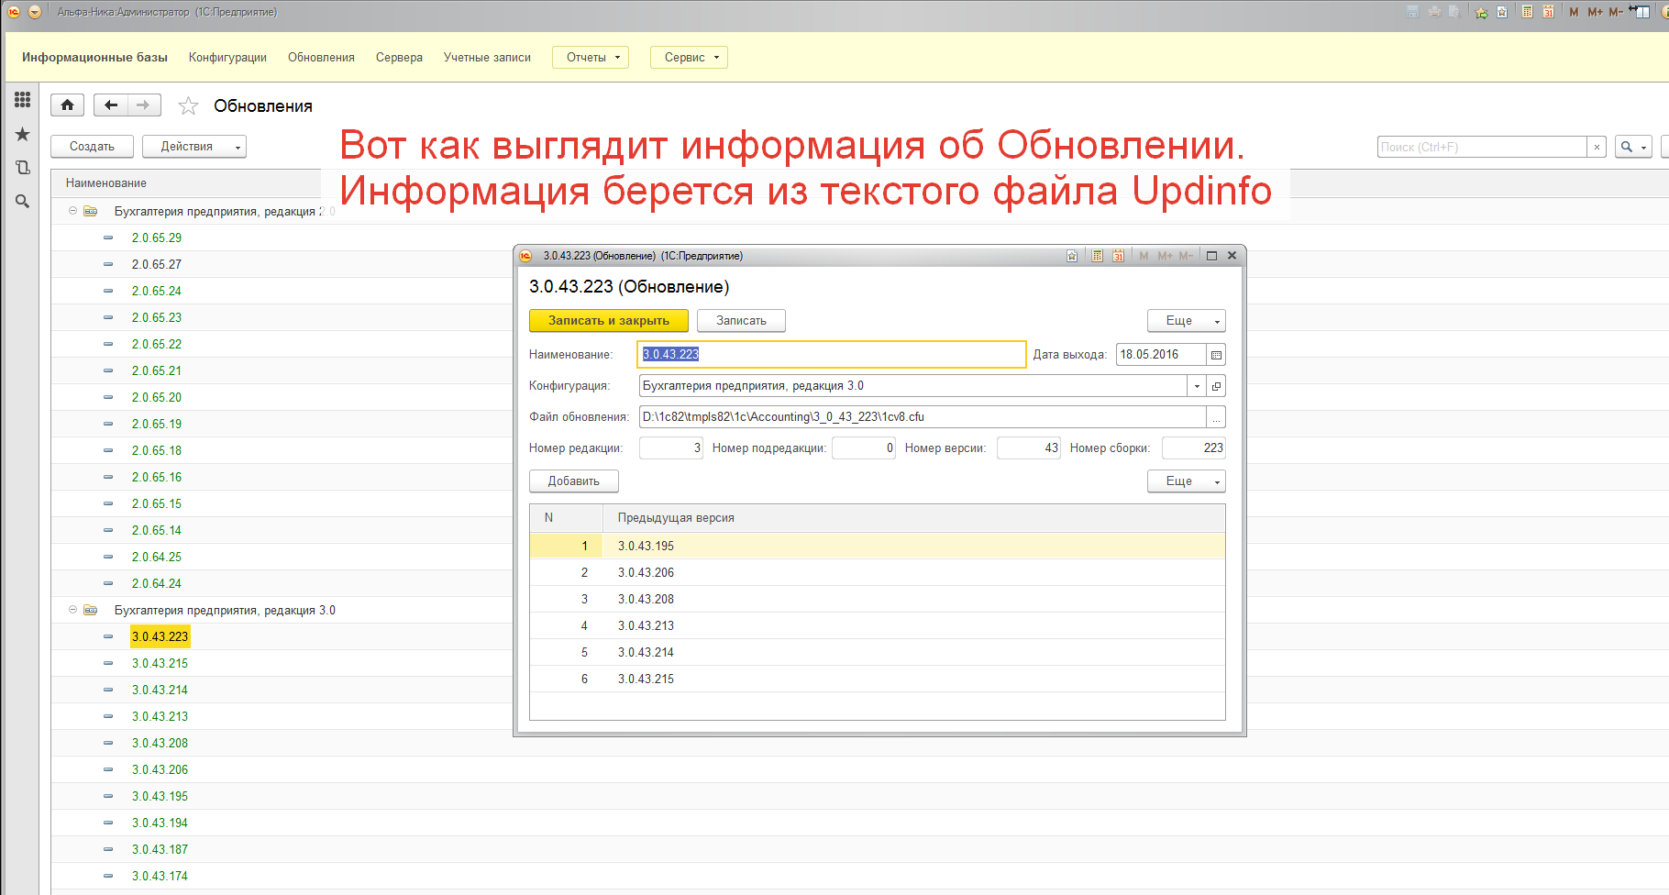Open the Действия dropdown button

pos(194,147)
